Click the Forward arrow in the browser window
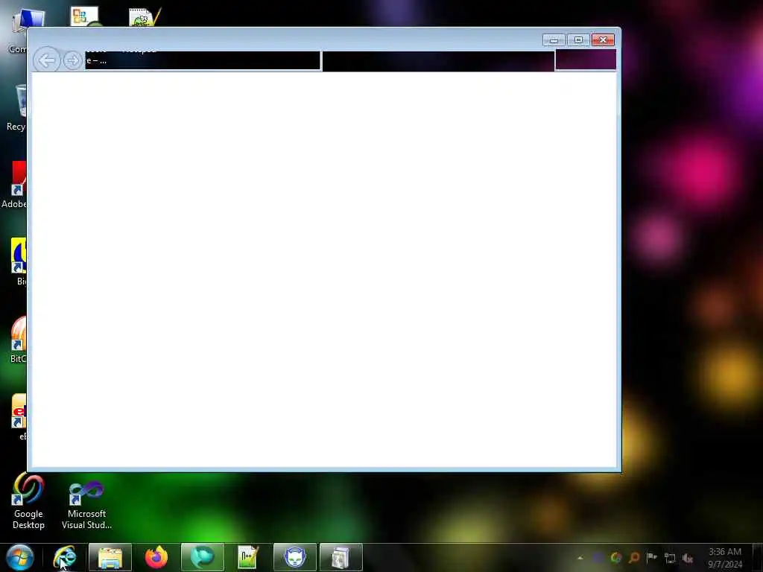Image resolution: width=763 pixels, height=572 pixels. tap(72, 61)
